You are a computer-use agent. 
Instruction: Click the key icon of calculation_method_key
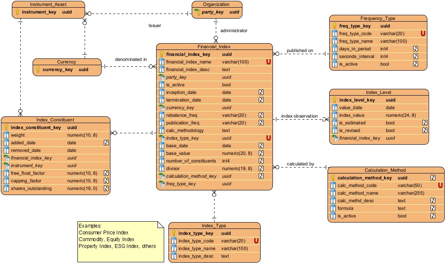[333, 178]
